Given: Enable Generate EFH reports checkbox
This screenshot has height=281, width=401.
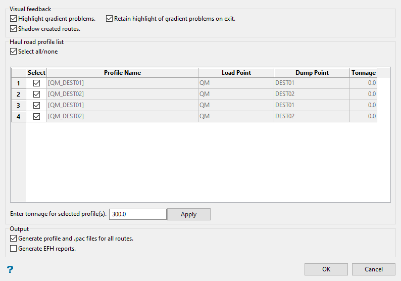Looking at the screenshot, I should (14, 249).
